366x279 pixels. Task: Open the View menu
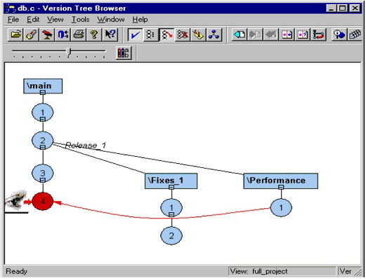click(x=55, y=20)
